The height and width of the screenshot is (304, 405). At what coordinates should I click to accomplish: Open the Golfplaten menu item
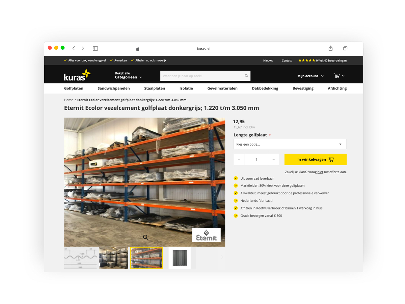click(74, 88)
